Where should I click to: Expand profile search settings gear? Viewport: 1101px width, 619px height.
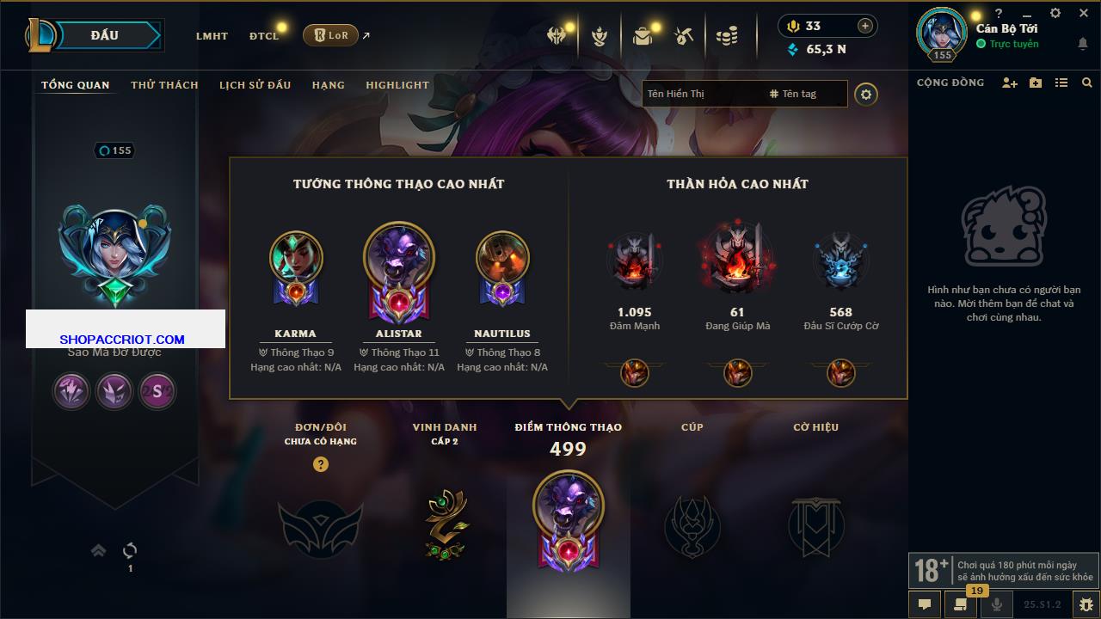click(866, 94)
